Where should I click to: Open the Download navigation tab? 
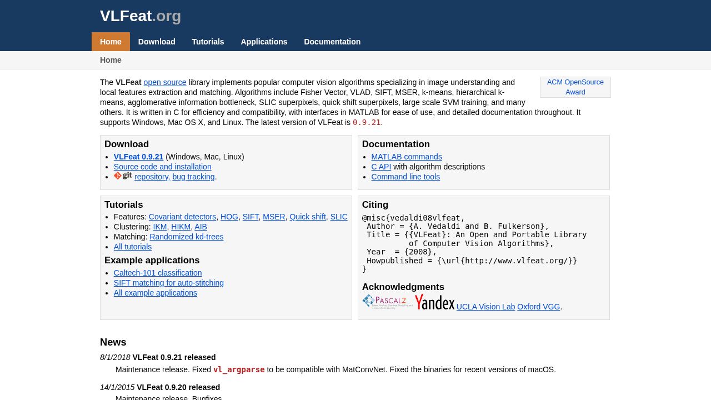(x=157, y=42)
